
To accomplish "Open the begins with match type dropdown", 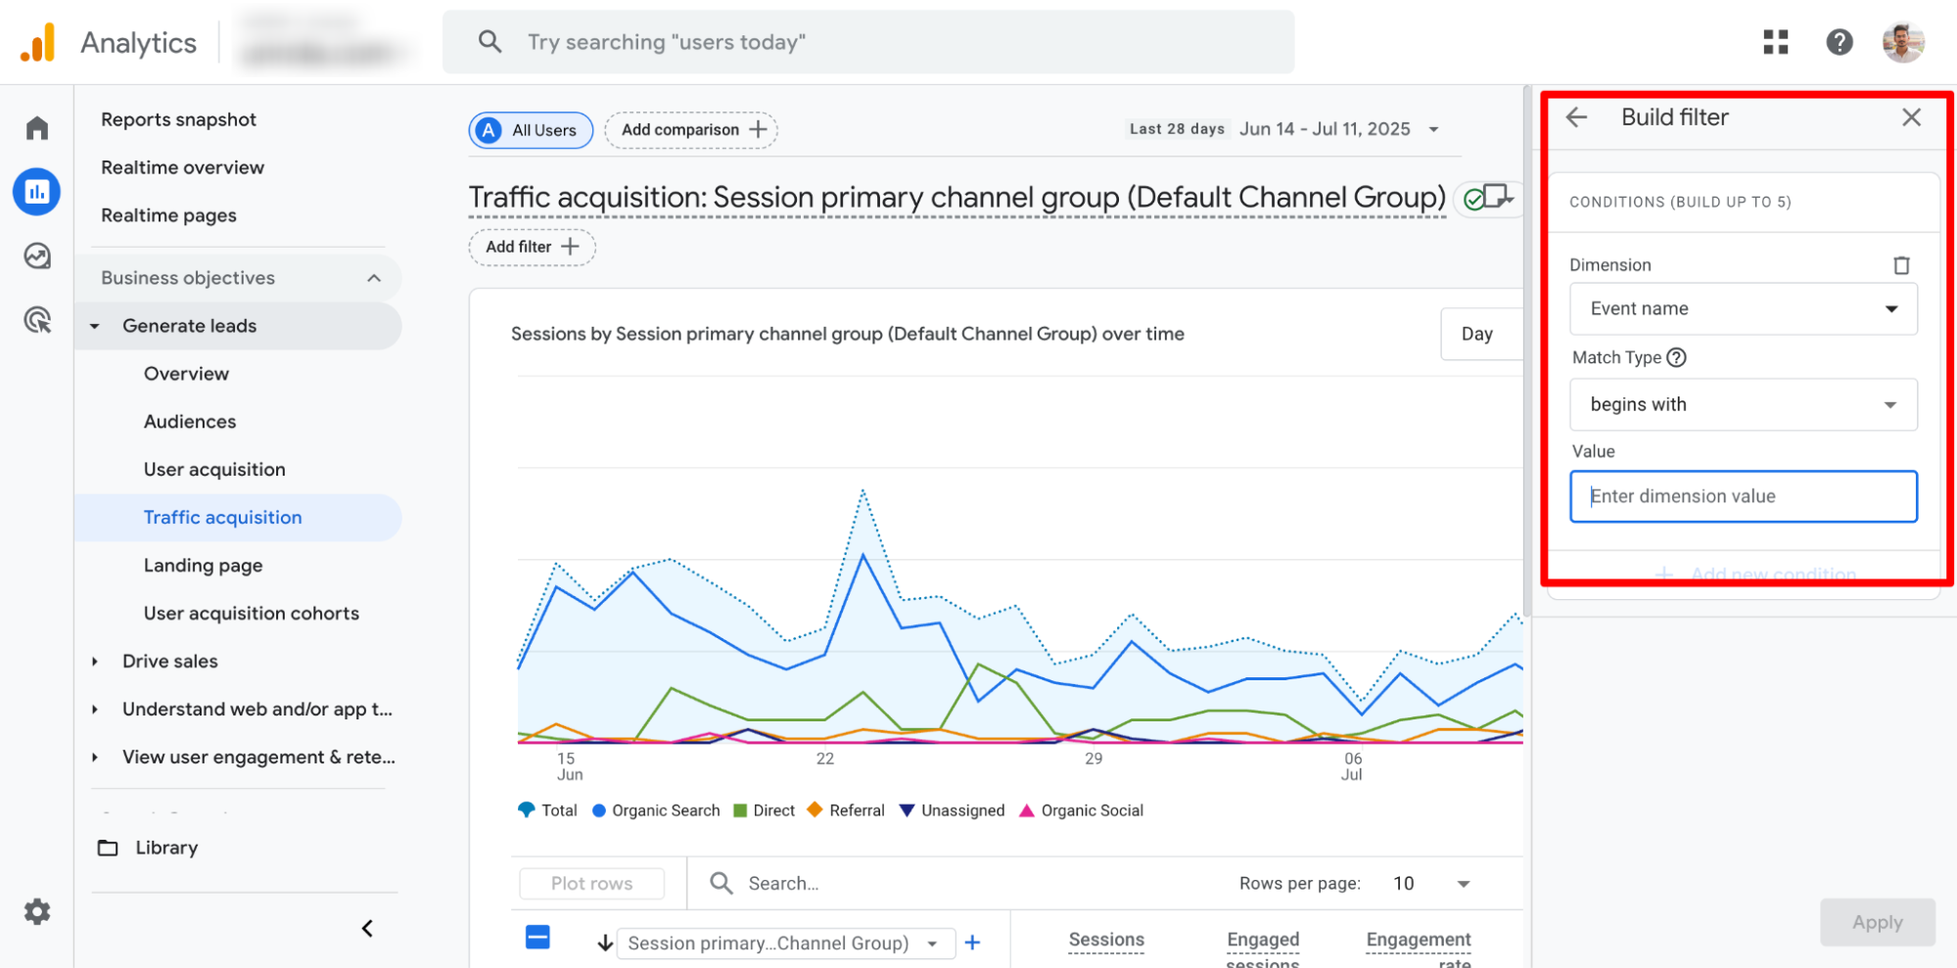I will (x=1743, y=404).
